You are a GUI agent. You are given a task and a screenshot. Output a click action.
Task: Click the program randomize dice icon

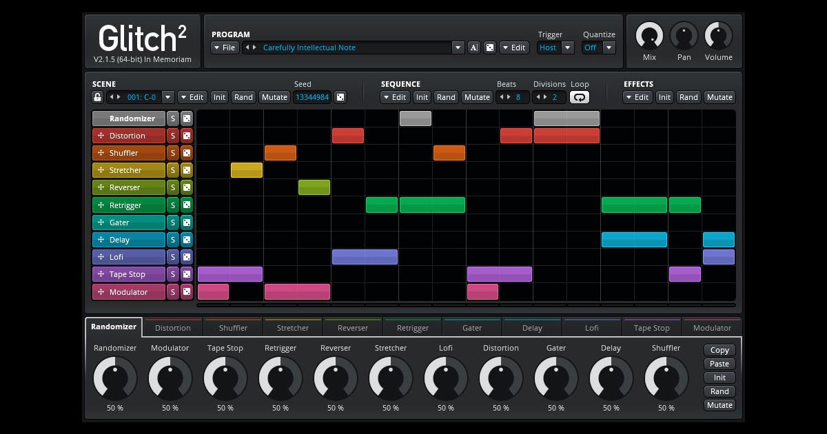[490, 48]
